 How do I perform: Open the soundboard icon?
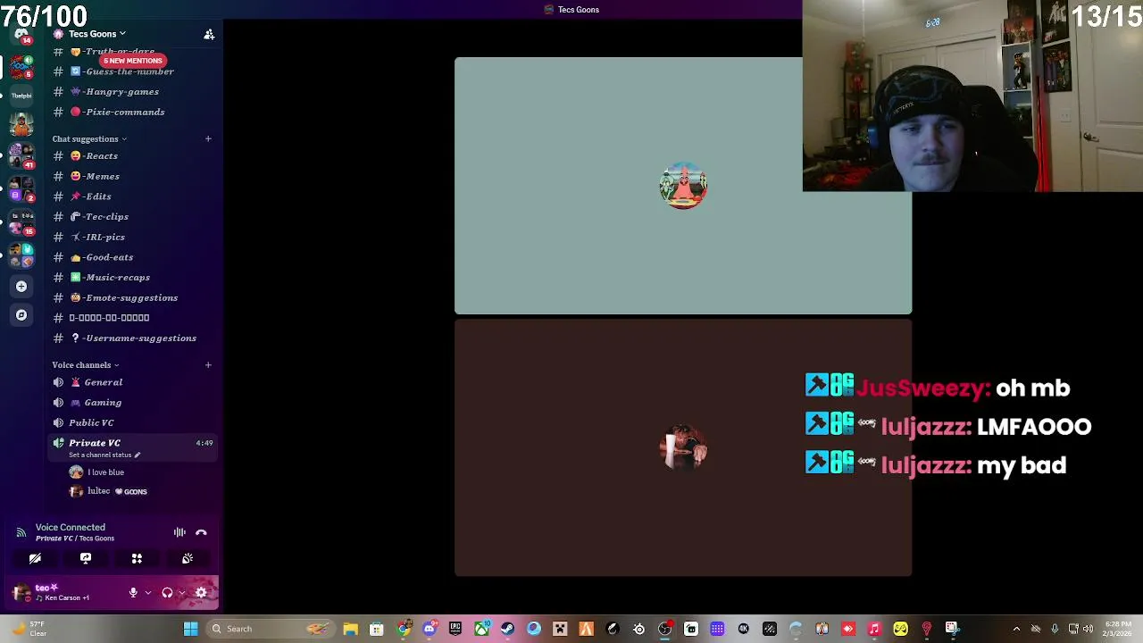tap(188, 558)
